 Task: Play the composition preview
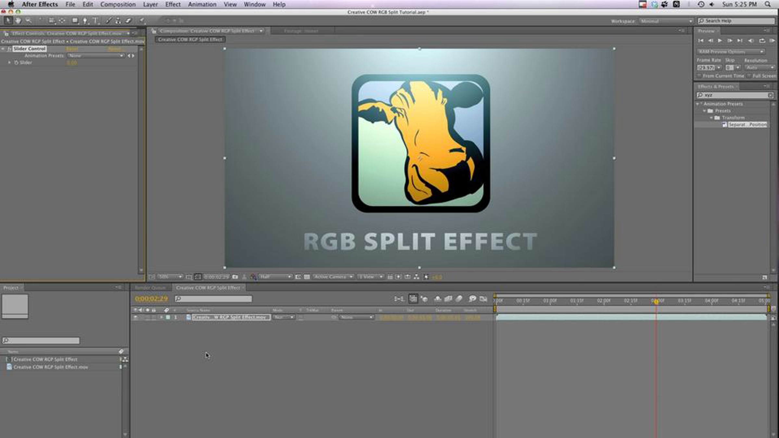[x=720, y=41]
